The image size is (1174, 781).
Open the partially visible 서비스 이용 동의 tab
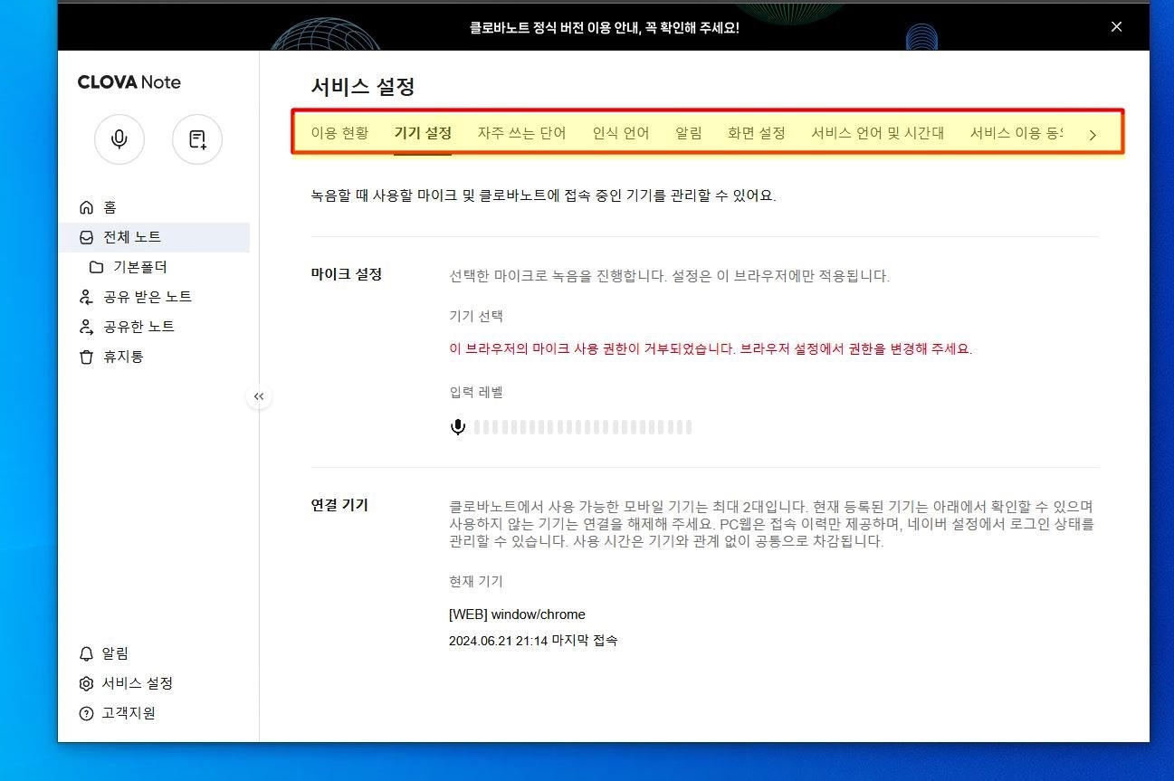[1017, 133]
